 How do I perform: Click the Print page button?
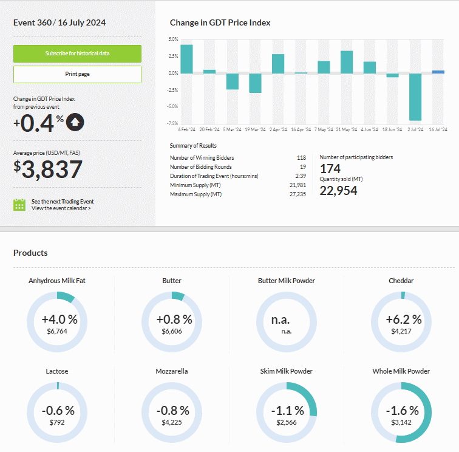point(77,74)
